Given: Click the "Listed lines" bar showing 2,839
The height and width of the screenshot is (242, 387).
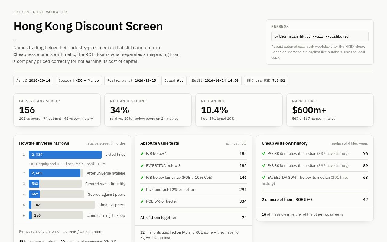Looking at the screenshot, I should click(x=65, y=155).
